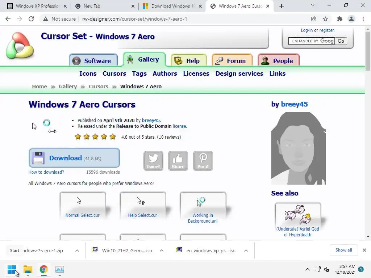Close the downloads bar
Image resolution: width=371 pixels, height=278 pixels.
(364, 250)
